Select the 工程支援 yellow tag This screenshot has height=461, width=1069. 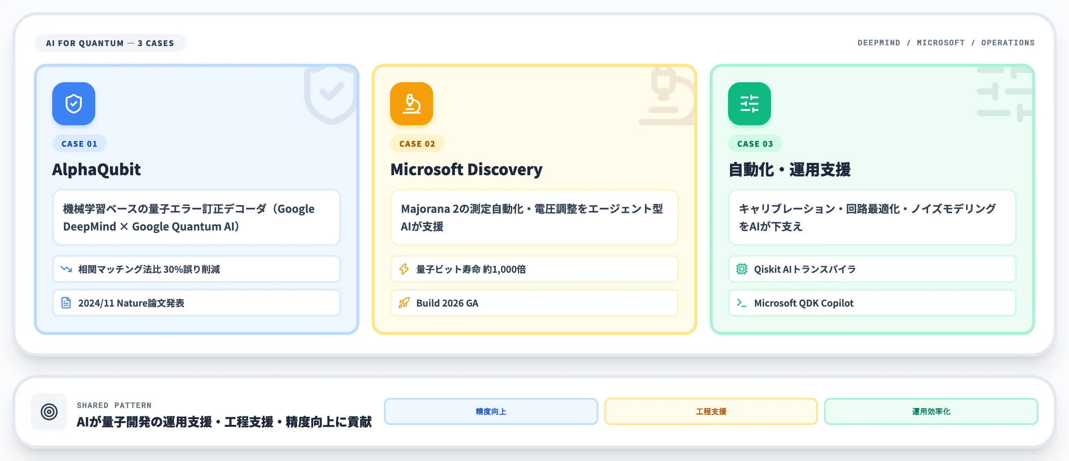click(x=710, y=411)
